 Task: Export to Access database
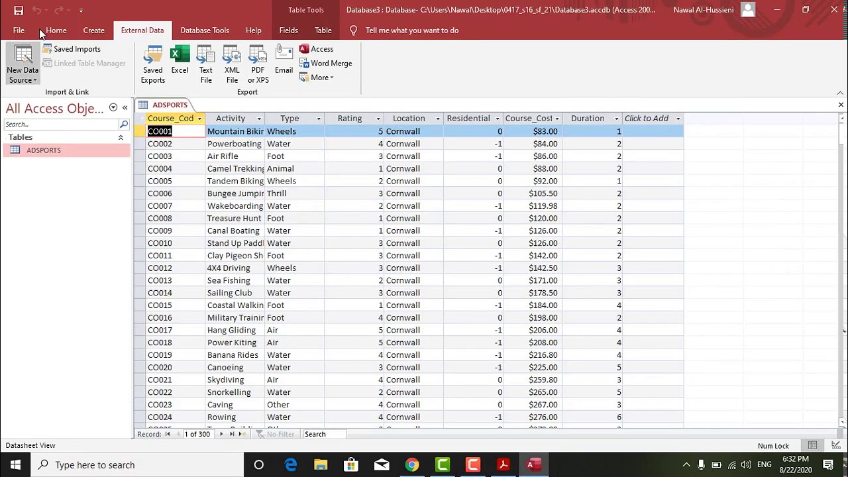316,49
